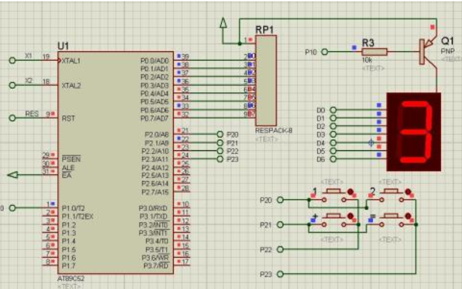
Task: Select the P23 terminal in the keypad section
Action: [x=280, y=274]
